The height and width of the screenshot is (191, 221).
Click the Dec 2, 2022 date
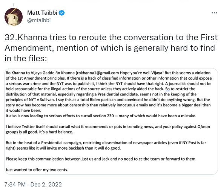click(46, 185)
